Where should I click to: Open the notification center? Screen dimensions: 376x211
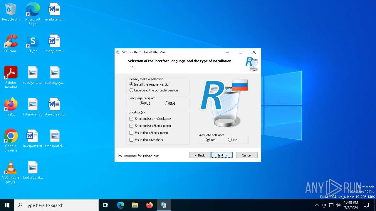[366, 205]
